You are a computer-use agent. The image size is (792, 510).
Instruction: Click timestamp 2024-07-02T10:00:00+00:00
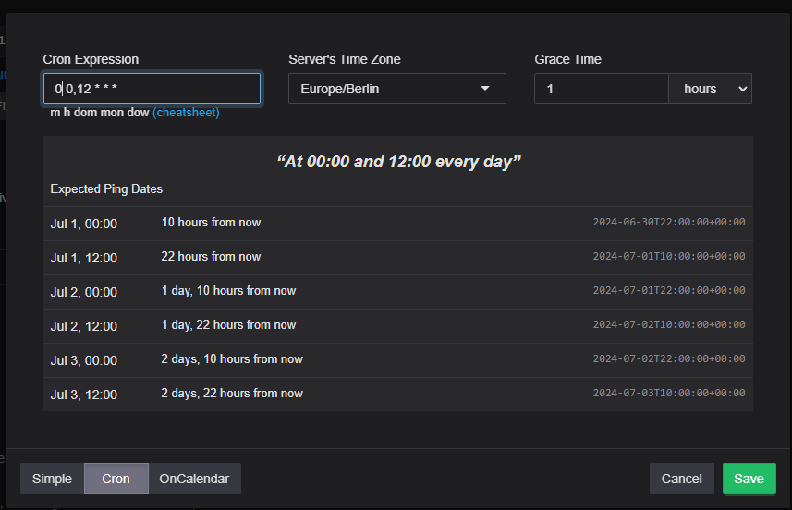pos(669,324)
